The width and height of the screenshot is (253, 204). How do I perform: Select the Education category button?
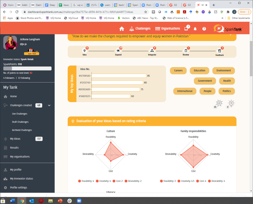coord(199,71)
